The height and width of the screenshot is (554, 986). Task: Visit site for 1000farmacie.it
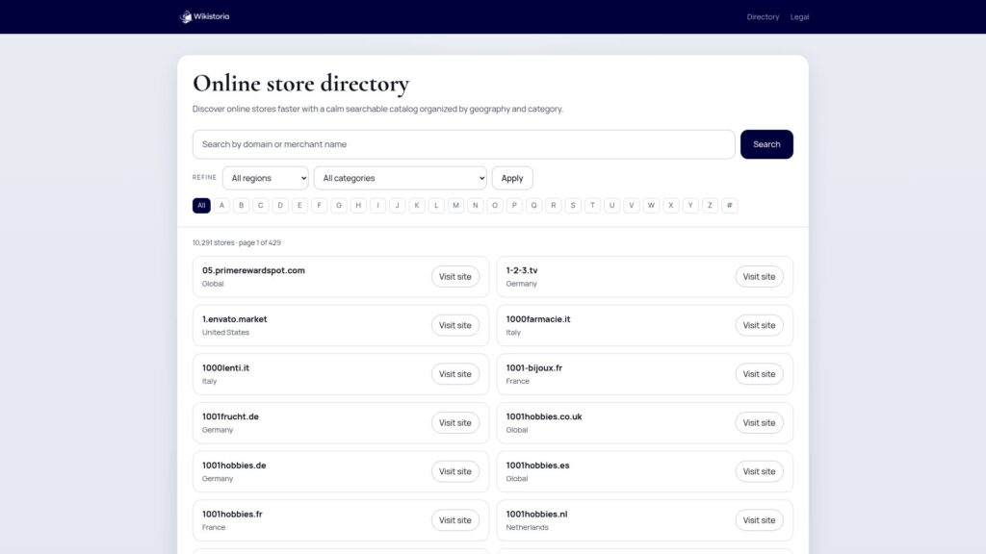(759, 325)
